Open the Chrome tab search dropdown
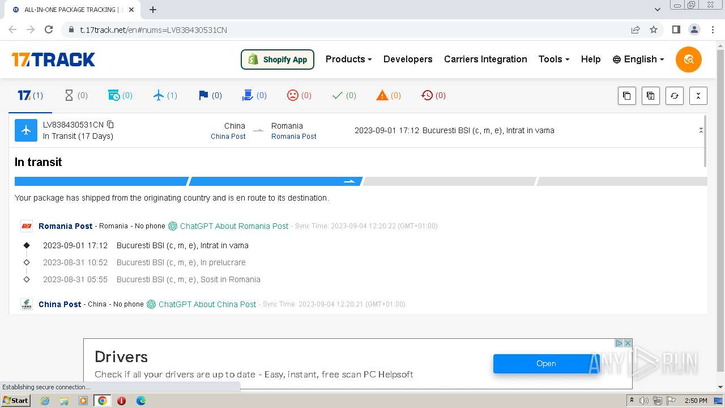Viewport: 725px width, 408px height. [658, 10]
